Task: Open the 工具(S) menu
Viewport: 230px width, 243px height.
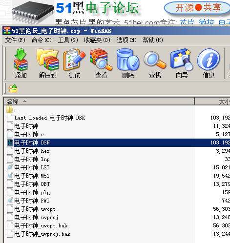Action: click(x=68, y=40)
